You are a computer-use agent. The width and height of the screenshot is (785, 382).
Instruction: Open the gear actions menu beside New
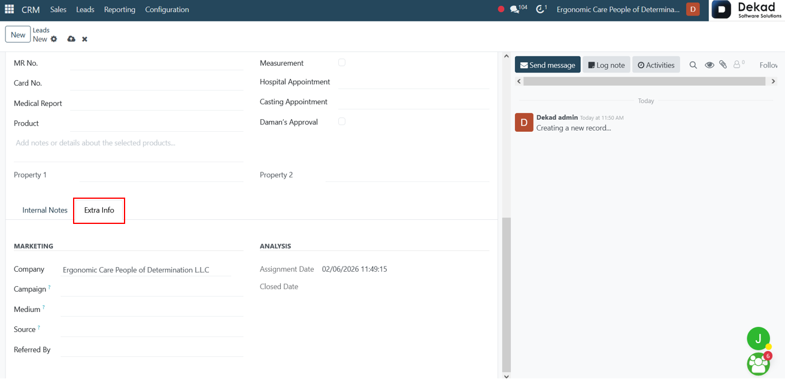(x=54, y=39)
